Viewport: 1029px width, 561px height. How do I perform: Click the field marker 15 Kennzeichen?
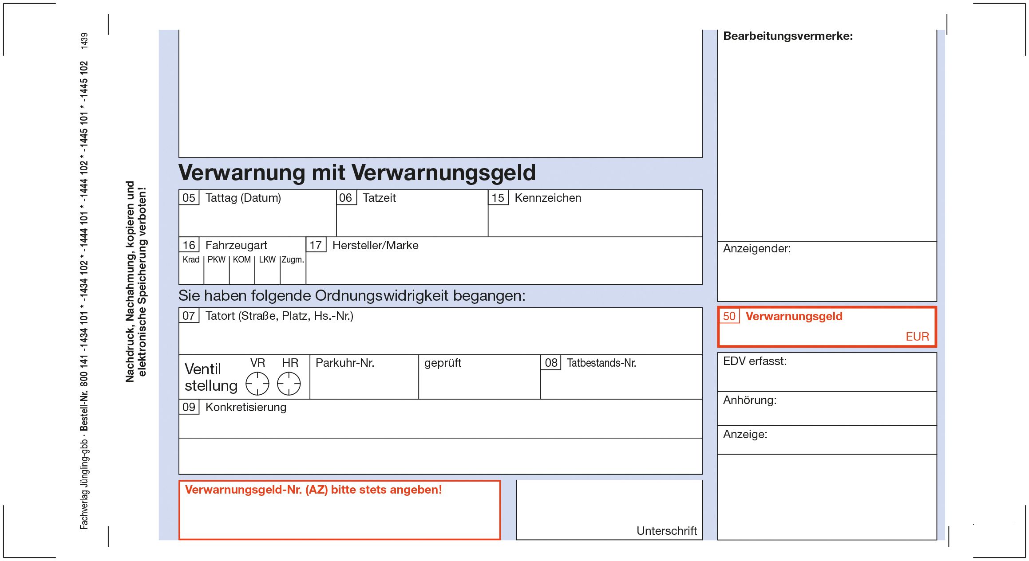click(498, 198)
